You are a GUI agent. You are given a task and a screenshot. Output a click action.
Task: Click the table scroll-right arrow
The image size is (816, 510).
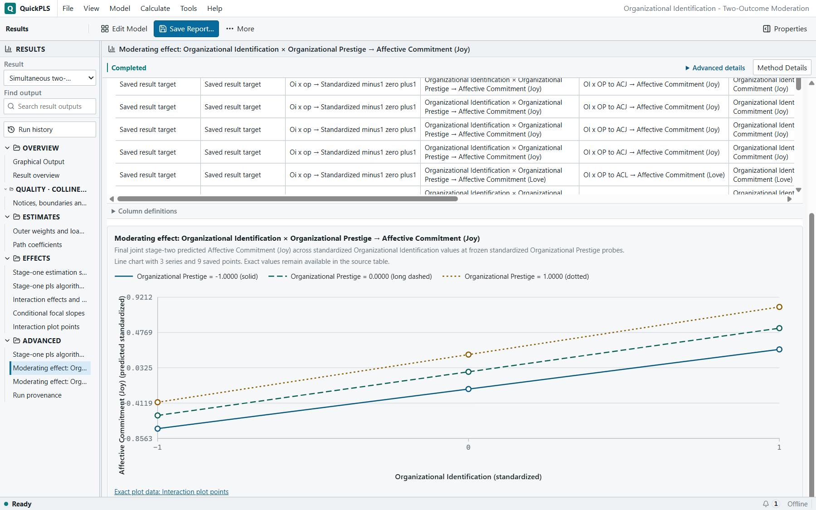[789, 199]
